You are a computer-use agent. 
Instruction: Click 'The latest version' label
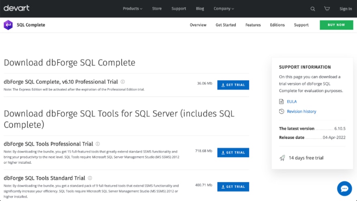[x=297, y=128]
